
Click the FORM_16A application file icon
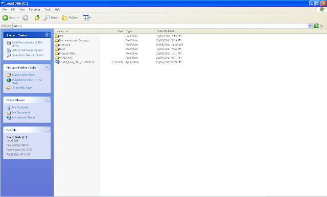pyautogui.click(x=57, y=62)
